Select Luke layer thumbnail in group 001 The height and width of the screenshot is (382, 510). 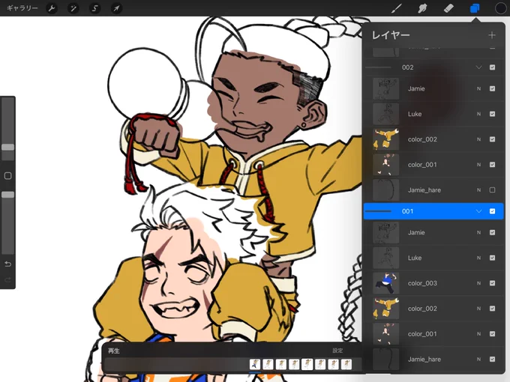coord(385,258)
